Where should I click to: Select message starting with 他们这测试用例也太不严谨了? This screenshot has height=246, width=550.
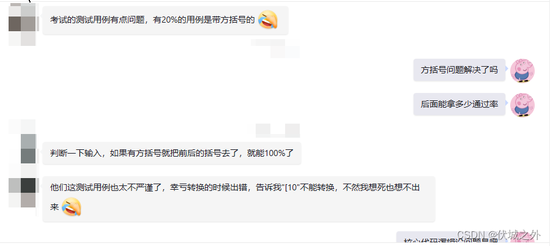pyautogui.click(x=239, y=199)
